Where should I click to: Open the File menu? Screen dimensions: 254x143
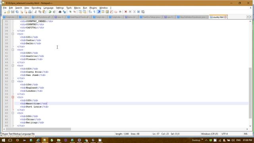point(5,8)
